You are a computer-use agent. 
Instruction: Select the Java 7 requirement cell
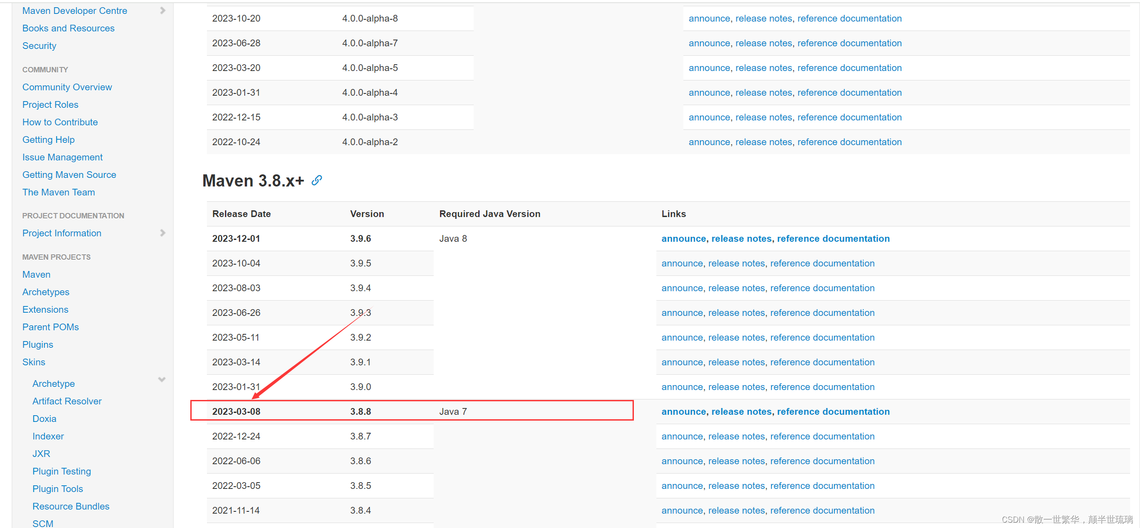click(453, 412)
